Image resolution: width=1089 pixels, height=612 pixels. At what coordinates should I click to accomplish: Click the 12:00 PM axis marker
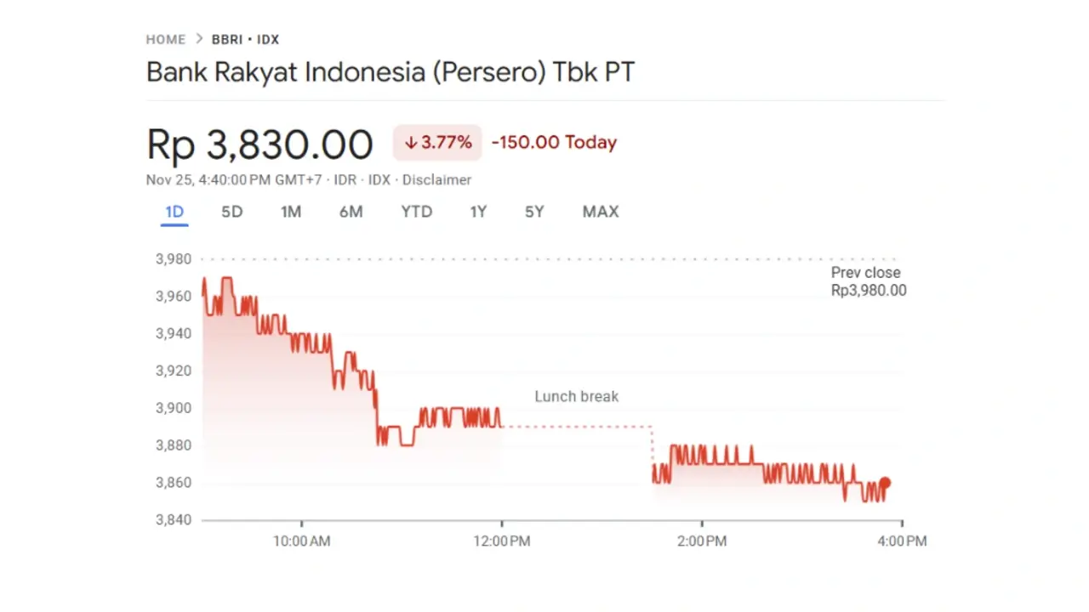[x=502, y=541]
